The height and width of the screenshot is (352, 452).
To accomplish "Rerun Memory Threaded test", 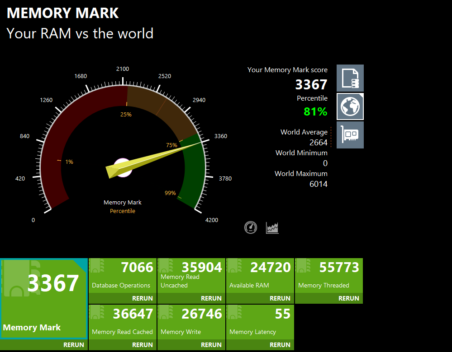I will click(x=348, y=298).
